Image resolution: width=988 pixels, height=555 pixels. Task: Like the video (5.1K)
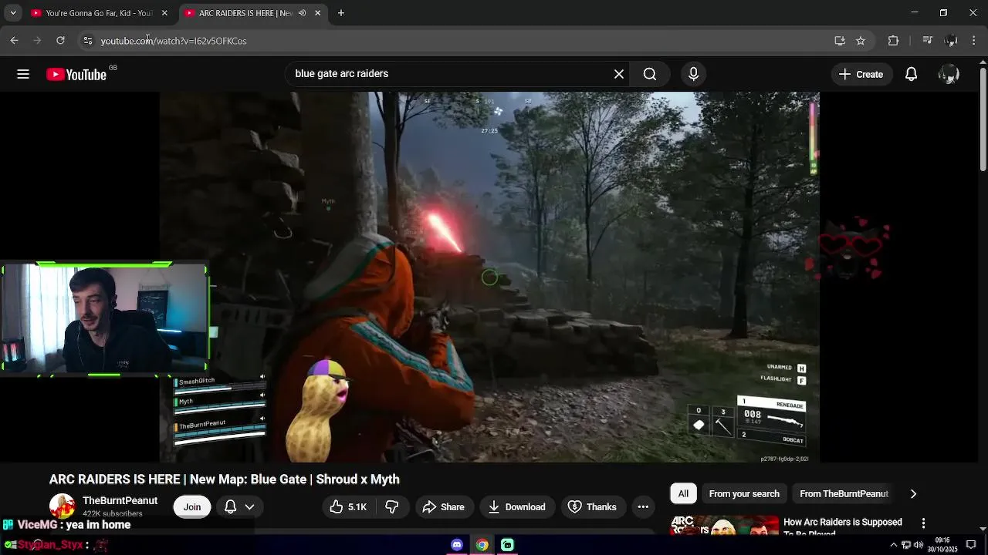coord(349,507)
